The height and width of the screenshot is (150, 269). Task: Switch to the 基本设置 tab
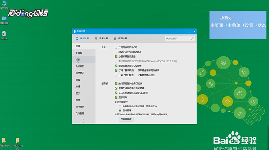pyautogui.click(x=82, y=38)
